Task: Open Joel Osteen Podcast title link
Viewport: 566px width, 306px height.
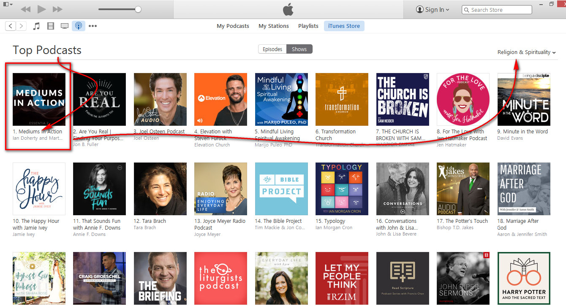Action: coord(159,132)
